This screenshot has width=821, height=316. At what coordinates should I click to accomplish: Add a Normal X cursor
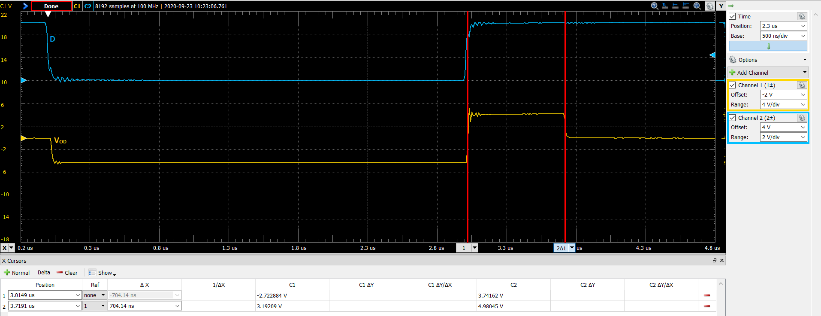(x=17, y=273)
